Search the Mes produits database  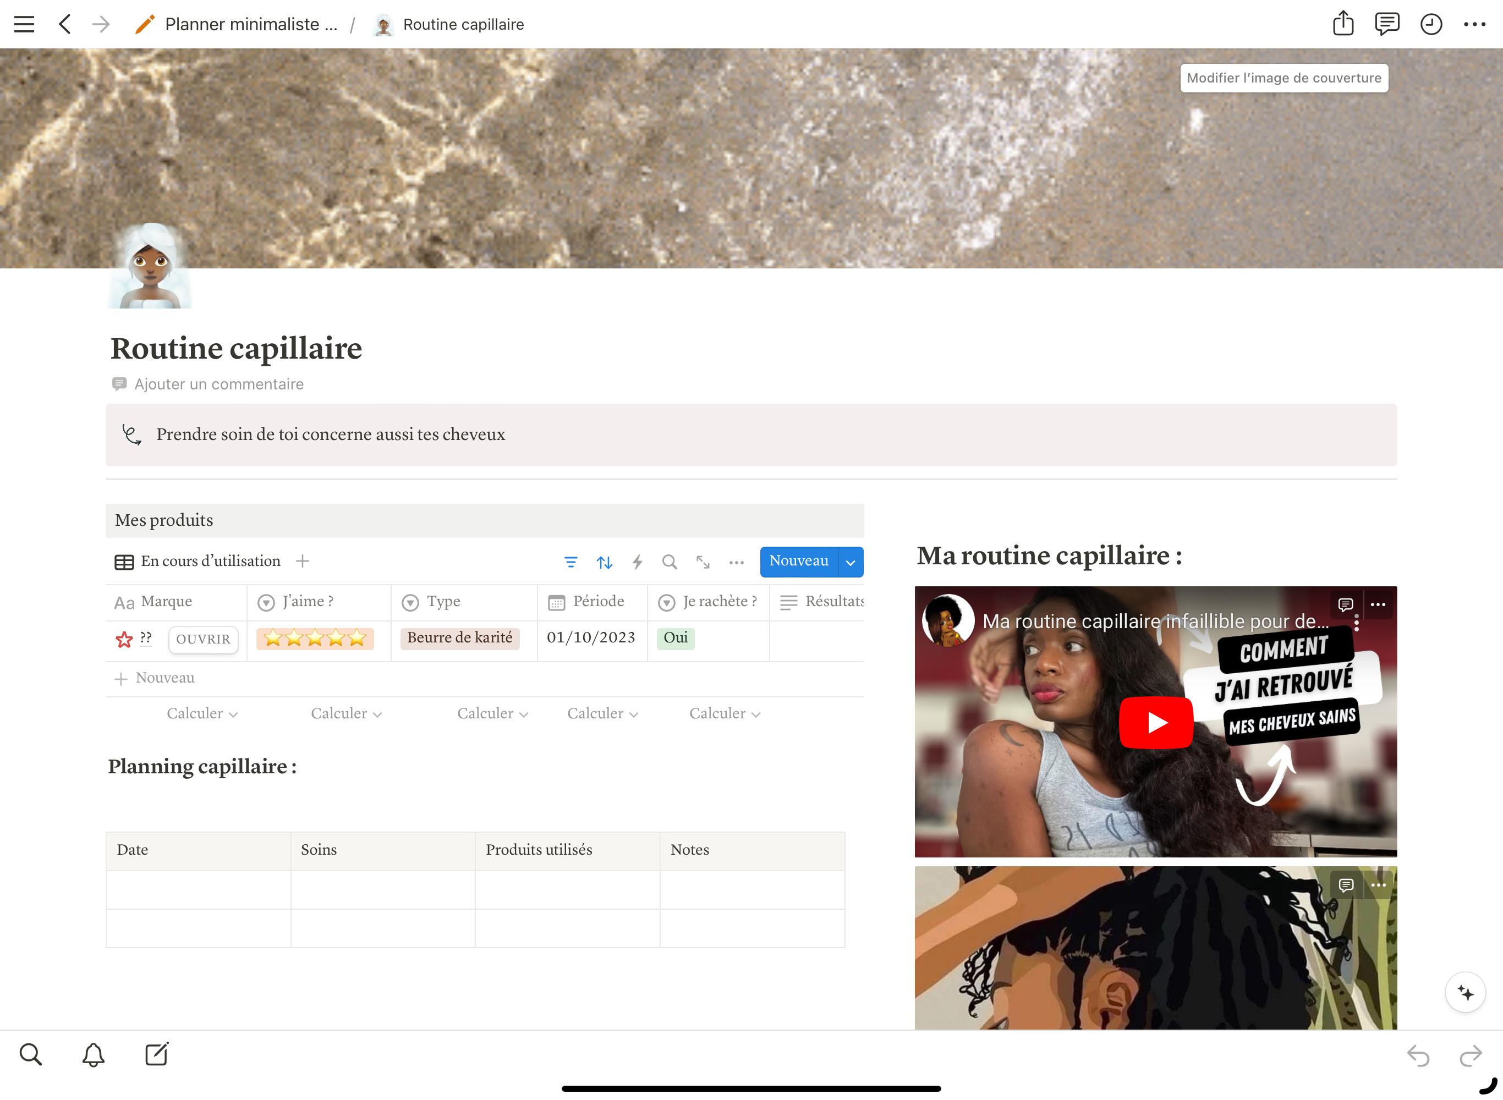670,562
